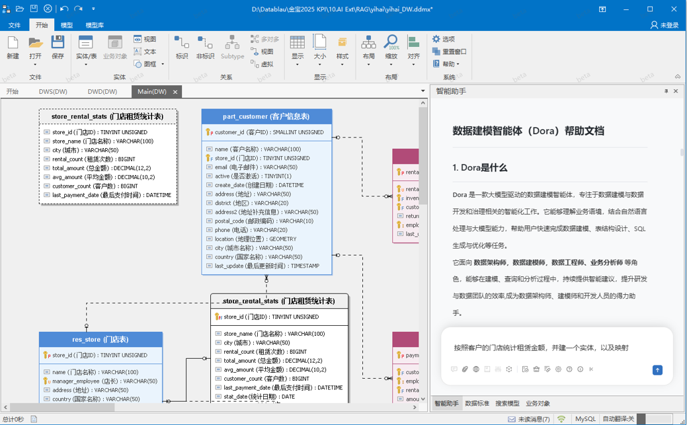The height and width of the screenshot is (425, 687).
Task: Close the Main(DW) tab
Action: [x=175, y=92]
